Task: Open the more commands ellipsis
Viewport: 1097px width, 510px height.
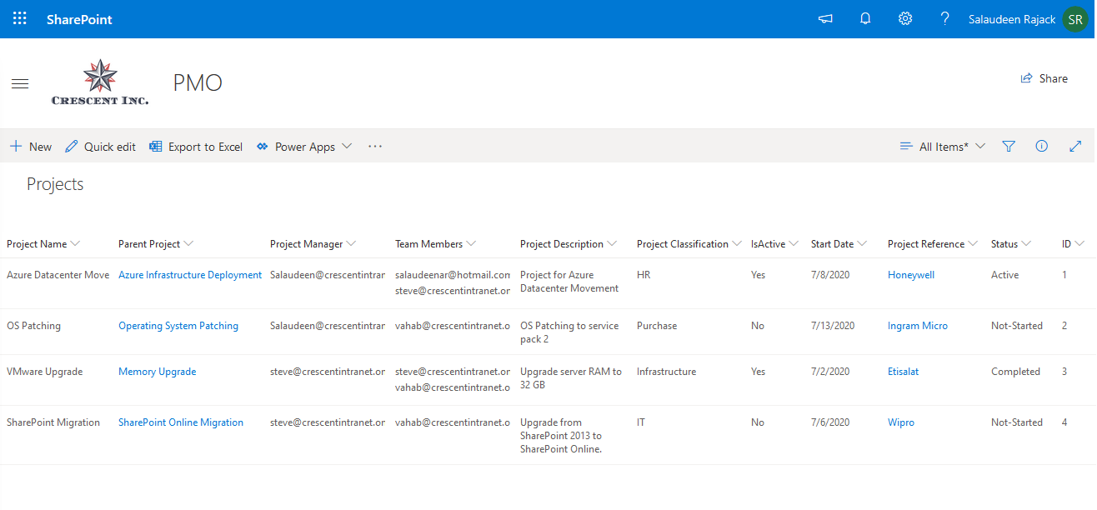Action: [375, 147]
